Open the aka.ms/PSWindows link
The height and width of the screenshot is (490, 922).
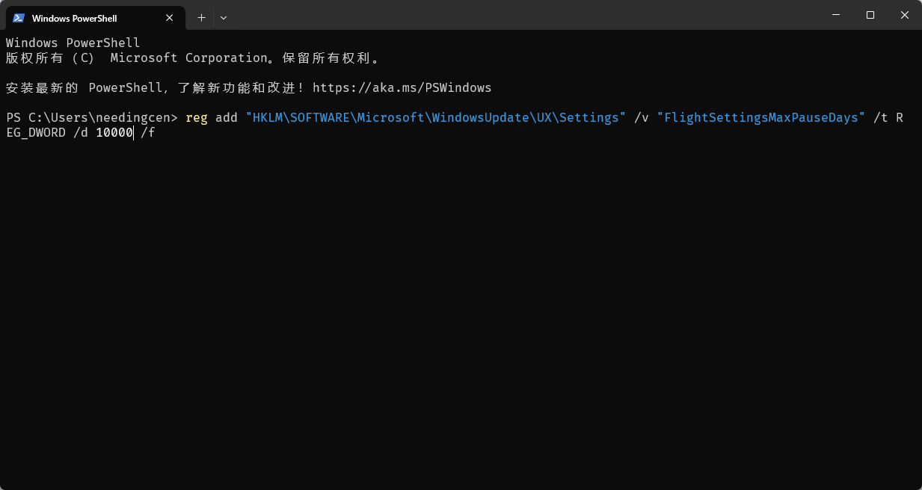[402, 87]
